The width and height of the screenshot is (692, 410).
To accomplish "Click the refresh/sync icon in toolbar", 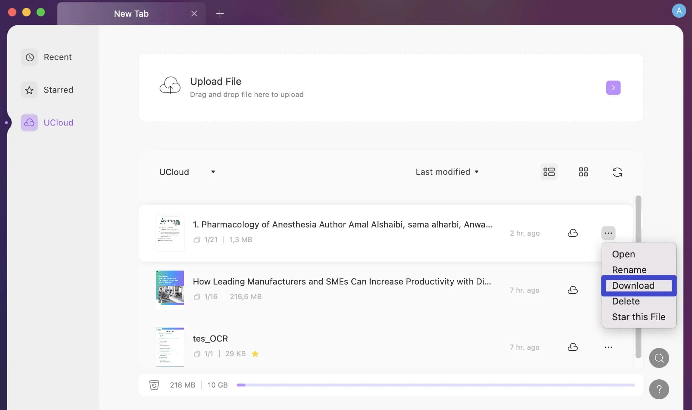I will 617,171.
